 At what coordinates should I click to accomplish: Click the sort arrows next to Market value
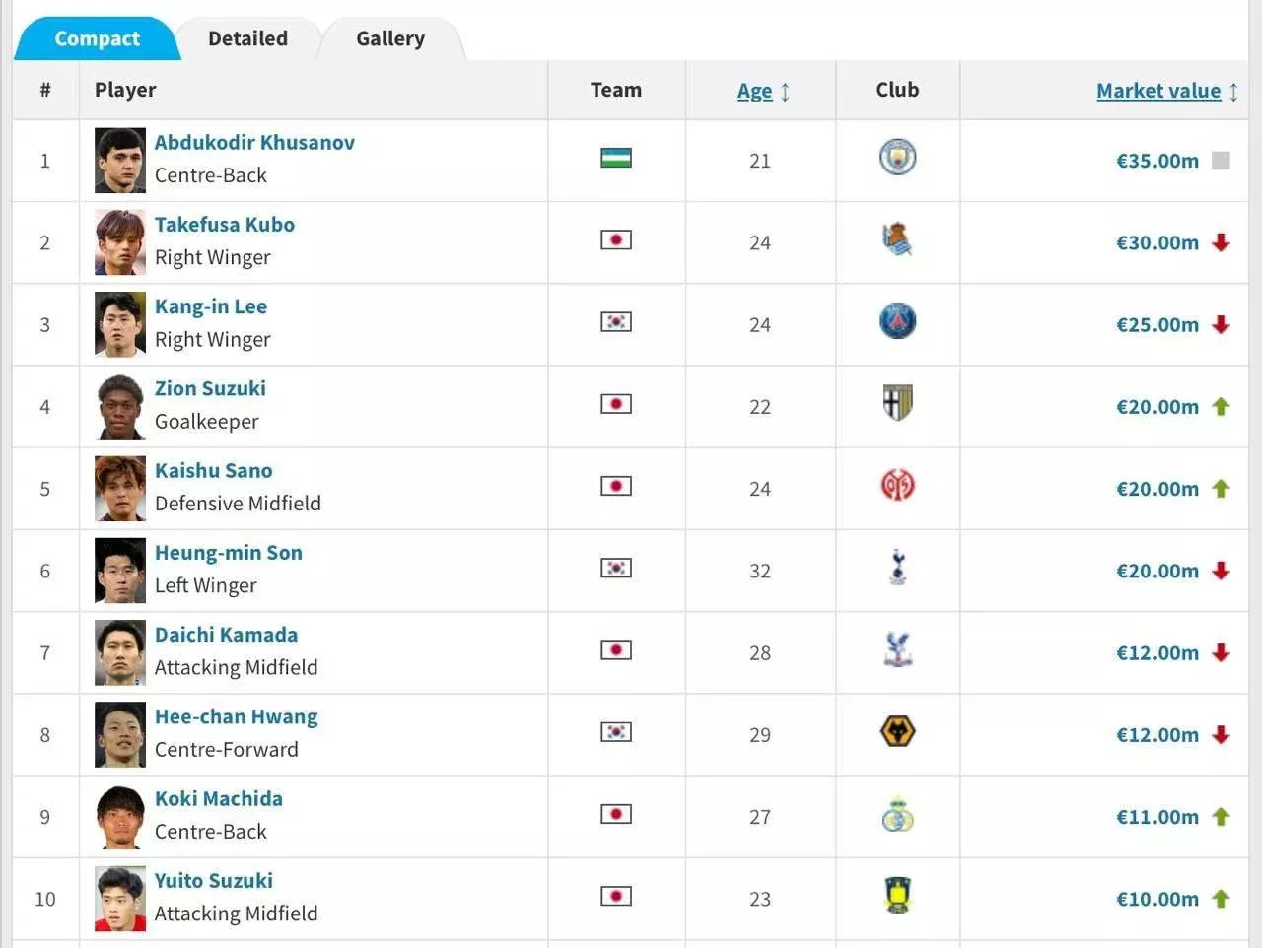pos(1233,92)
